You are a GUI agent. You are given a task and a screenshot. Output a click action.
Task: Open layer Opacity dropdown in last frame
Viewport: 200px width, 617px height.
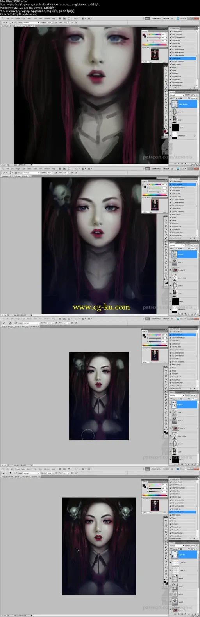click(197, 546)
